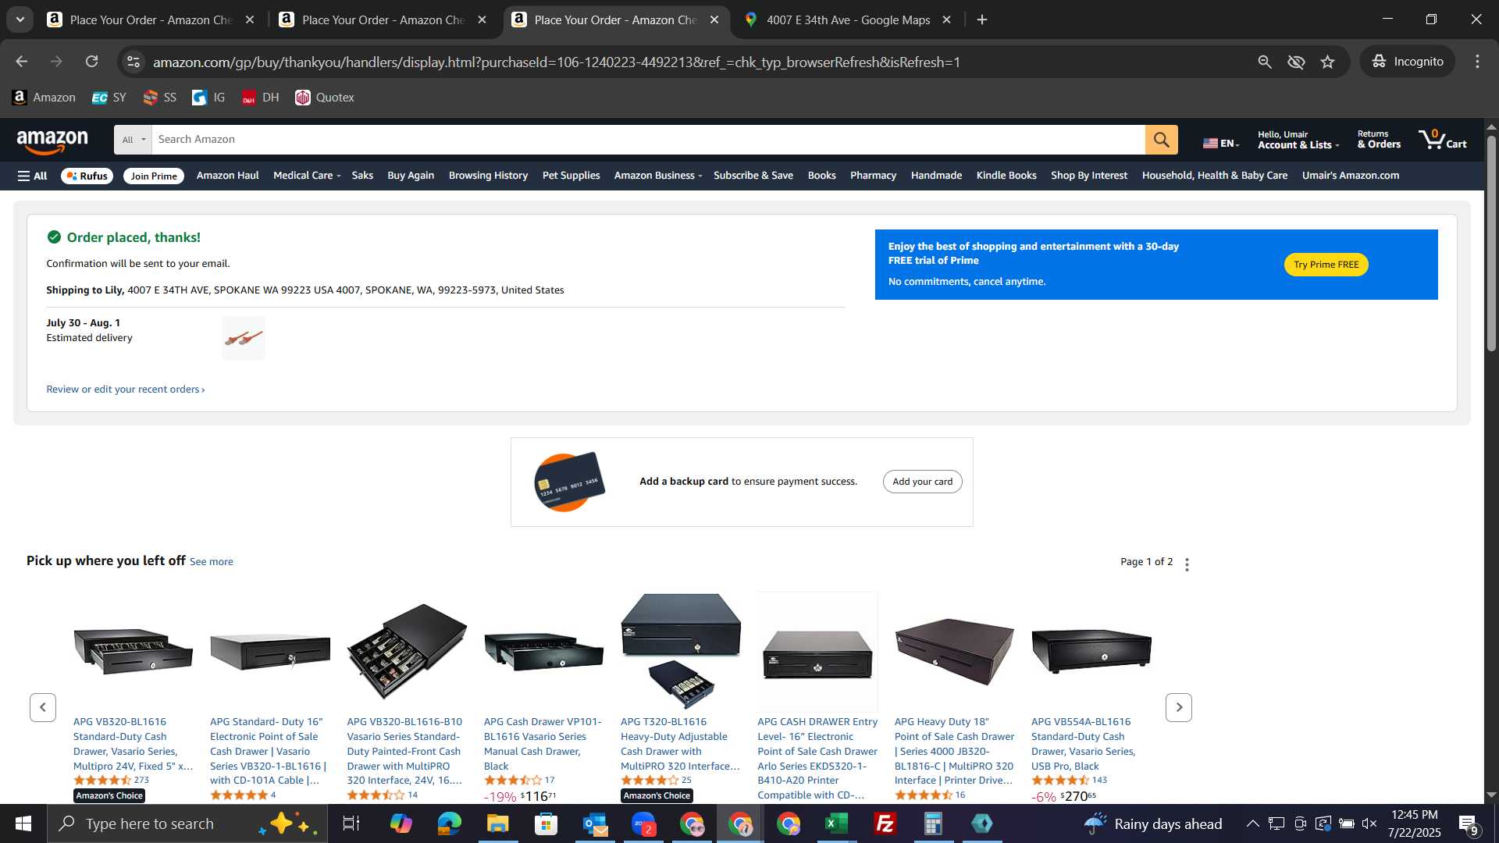Click the zoom magnifier icon in address bar

(x=1265, y=62)
